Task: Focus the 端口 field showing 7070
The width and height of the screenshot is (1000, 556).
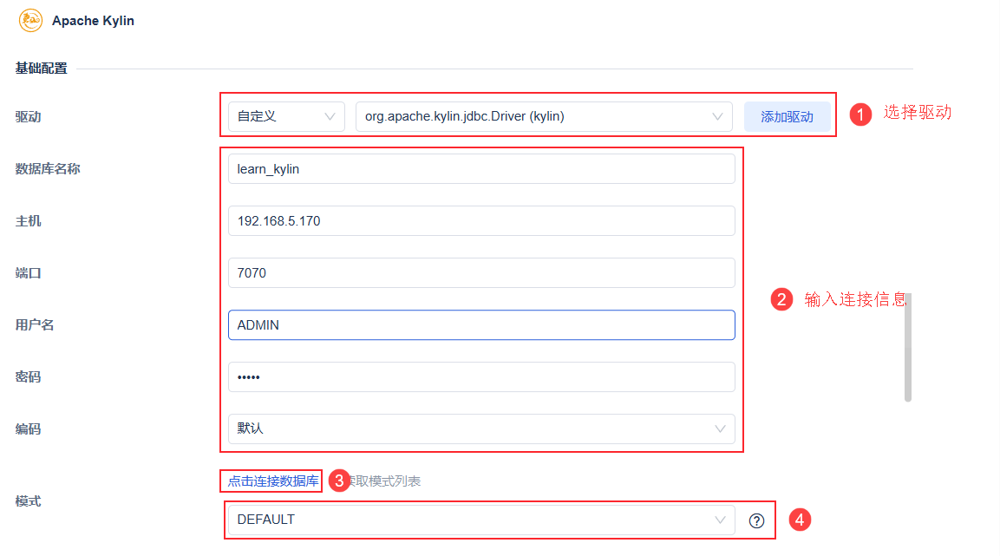Action: (x=481, y=273)
